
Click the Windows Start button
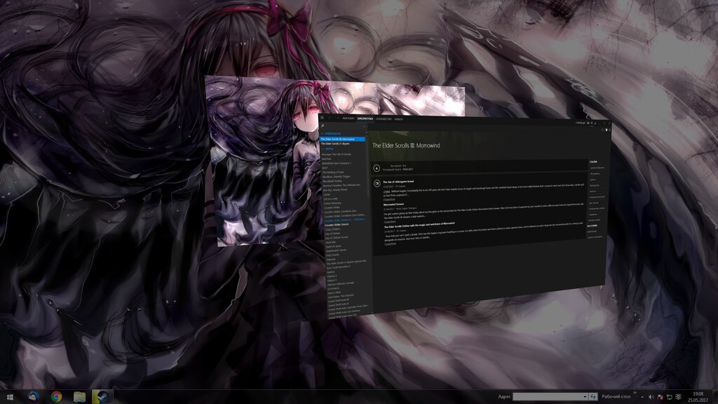tap(11, 396)
